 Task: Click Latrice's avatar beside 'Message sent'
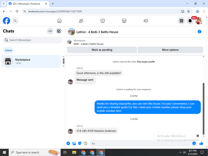pos(70,82)
